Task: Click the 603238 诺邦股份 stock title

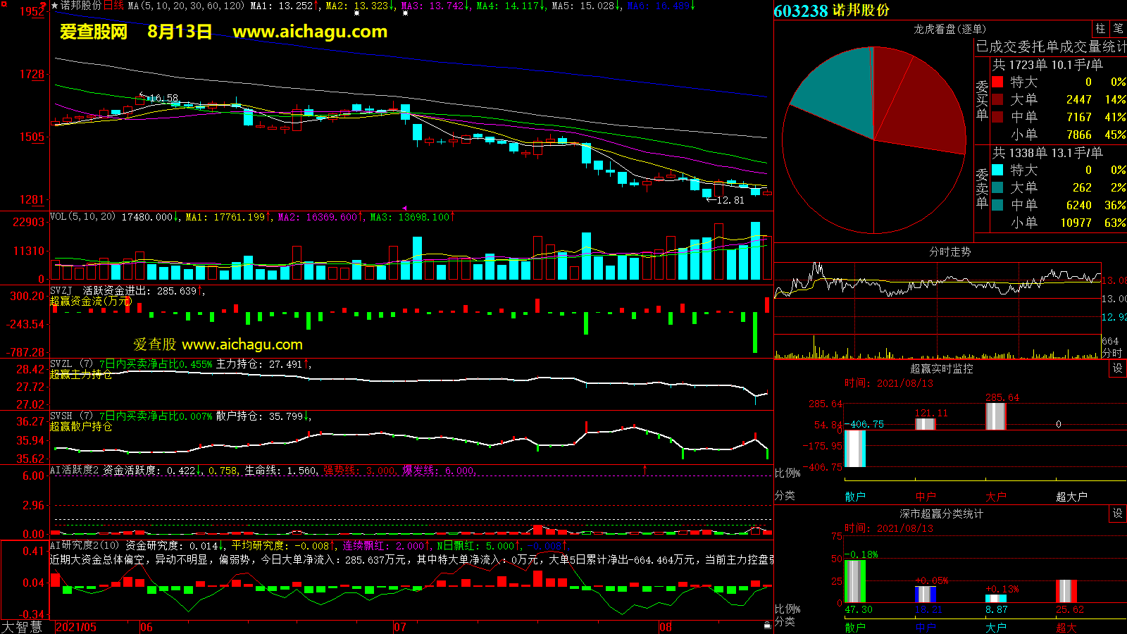Action: (831, 11)
